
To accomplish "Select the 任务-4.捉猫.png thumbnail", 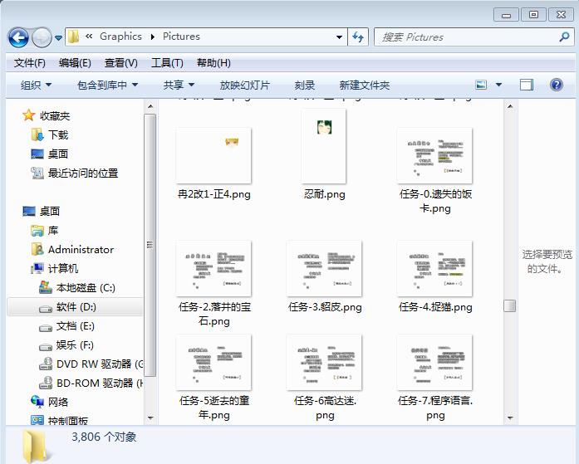I will (434, 268).
